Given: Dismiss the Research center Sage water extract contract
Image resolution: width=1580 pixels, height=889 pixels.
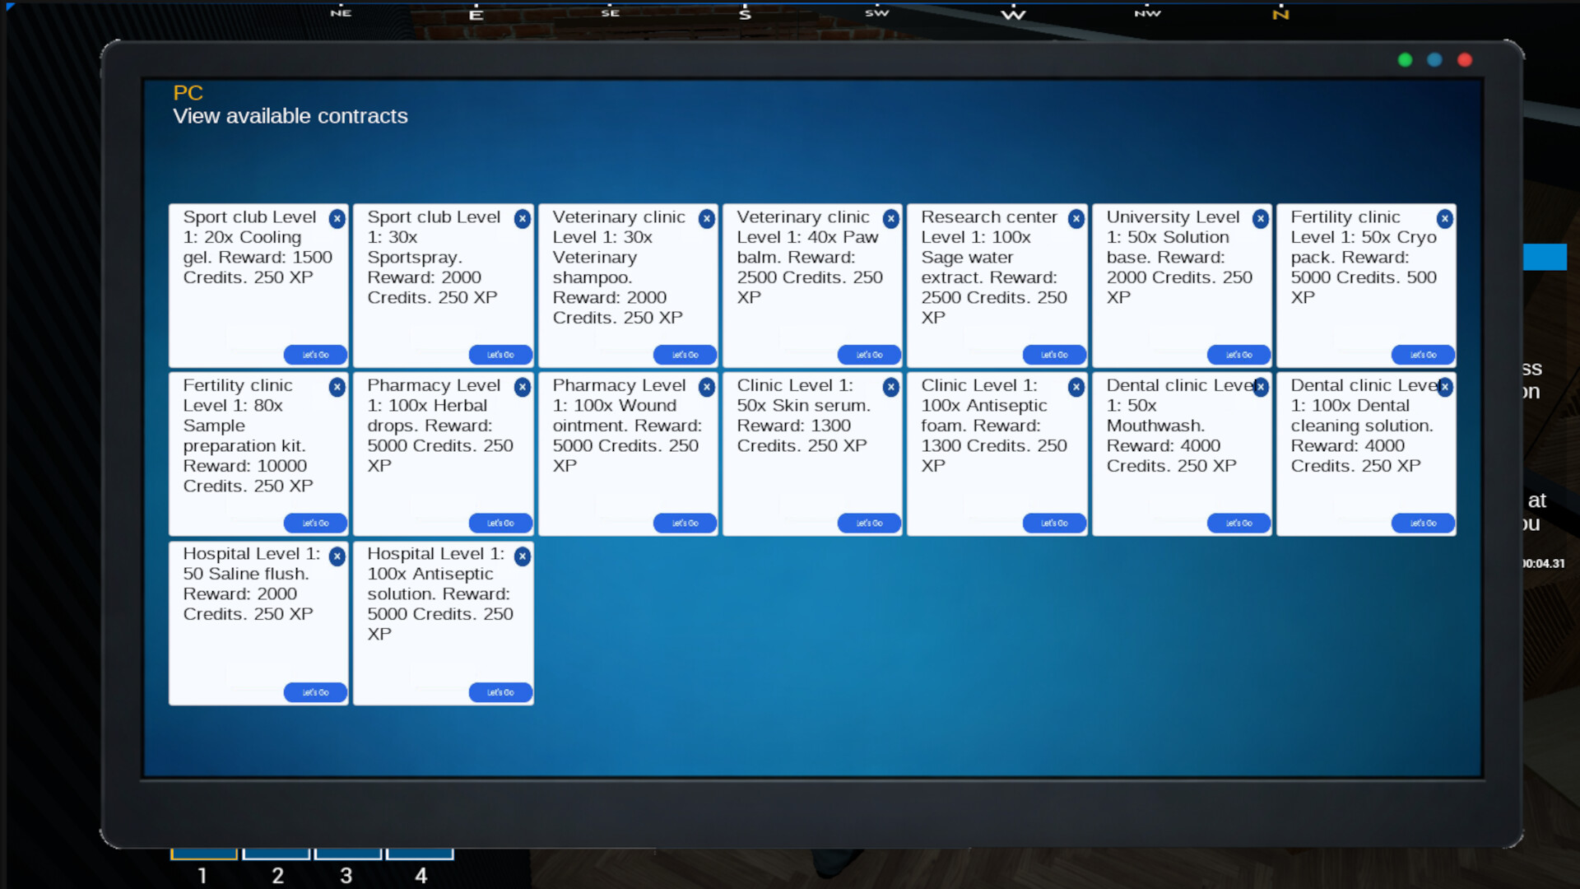Looking at the screenshot, I should tap(1076, 219).
